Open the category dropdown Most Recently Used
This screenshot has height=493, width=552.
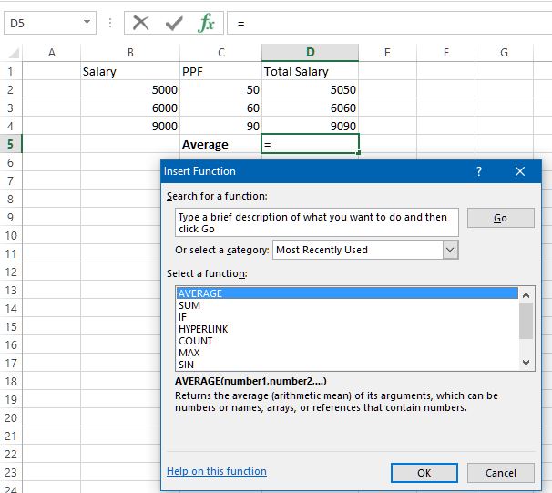click(365, 250)
